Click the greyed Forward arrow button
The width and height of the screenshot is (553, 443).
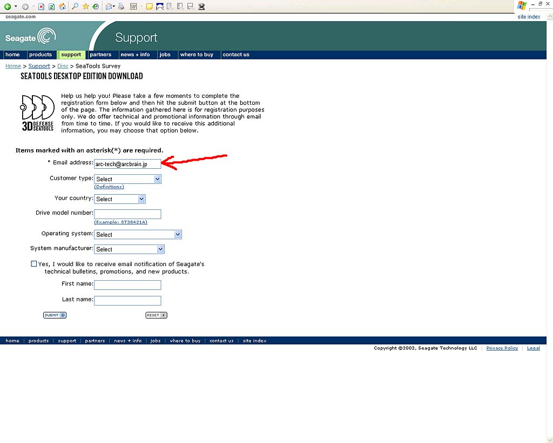25,6
